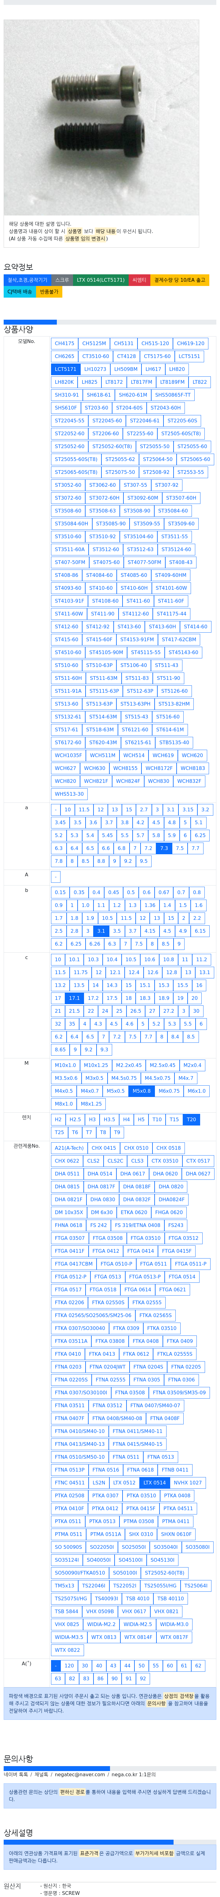
Task: Choose 17.1 in the c dimension row
Action: (x=73, y=998)
